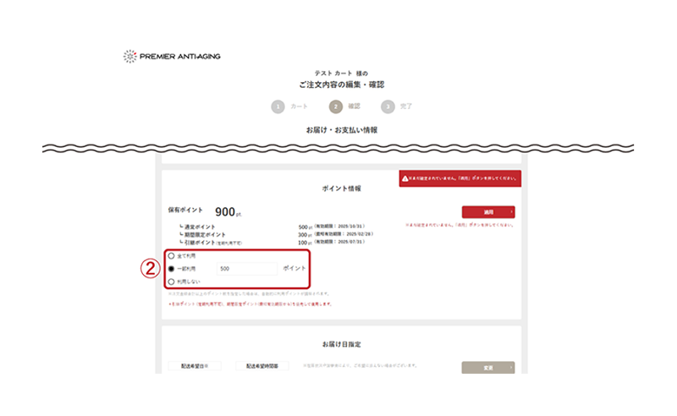Click step 3 完了 circle
Image resolution: width=677 pixels, height=416 pixels.
388,107
